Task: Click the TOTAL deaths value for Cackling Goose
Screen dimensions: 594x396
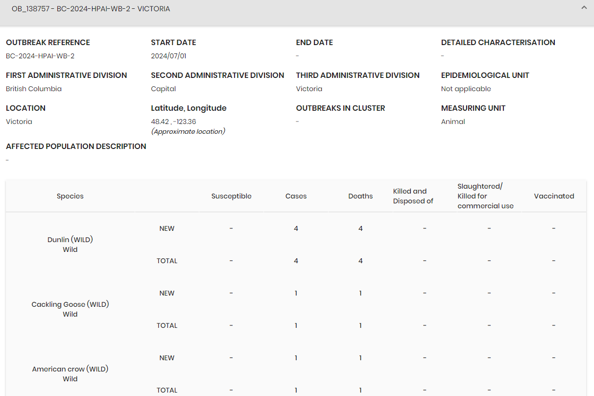Action: tap(360, 325)
